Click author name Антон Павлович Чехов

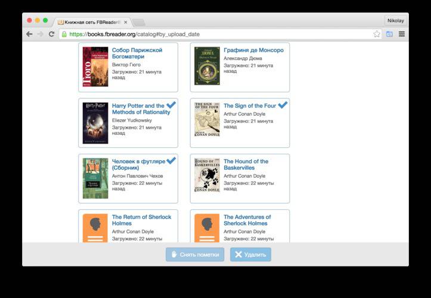click(x=138, y=176)
